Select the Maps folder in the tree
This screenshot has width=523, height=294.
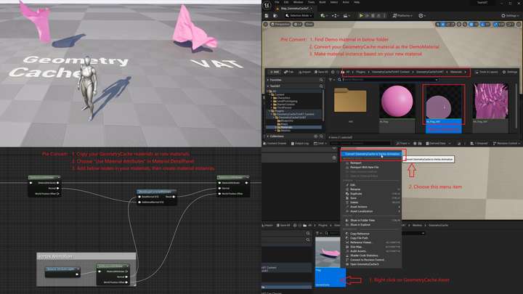[284, 124]
